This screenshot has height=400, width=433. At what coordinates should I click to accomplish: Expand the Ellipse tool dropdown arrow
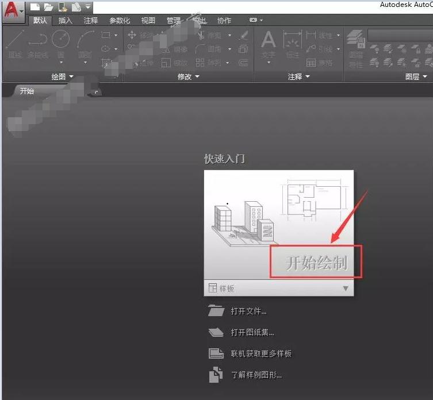(x=116, y=49)
